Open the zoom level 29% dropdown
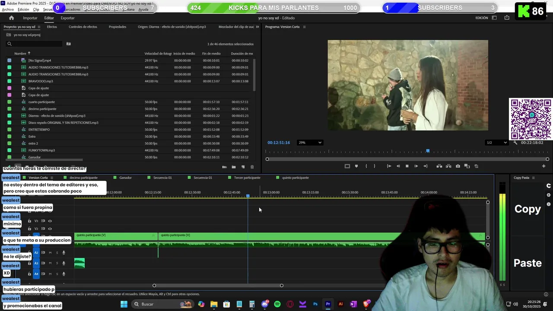This screenshot has width=553, height=311. 310,143
